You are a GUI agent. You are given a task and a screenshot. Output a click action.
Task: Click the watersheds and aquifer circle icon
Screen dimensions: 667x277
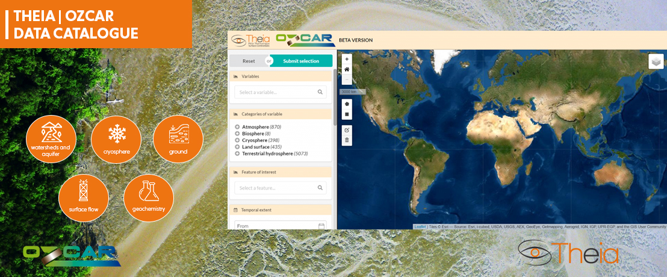(51, 139)
